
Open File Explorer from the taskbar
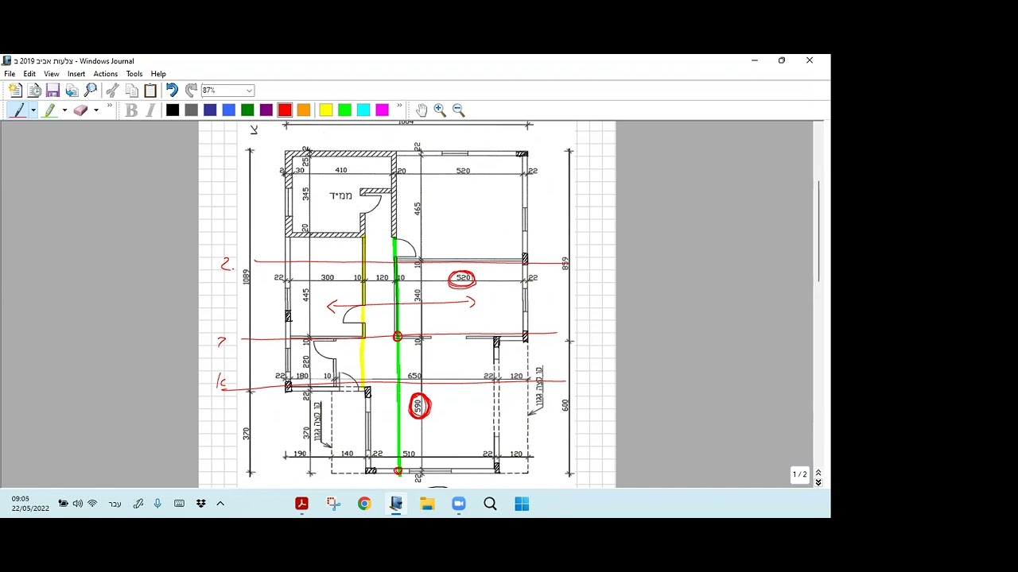[427, 504]
